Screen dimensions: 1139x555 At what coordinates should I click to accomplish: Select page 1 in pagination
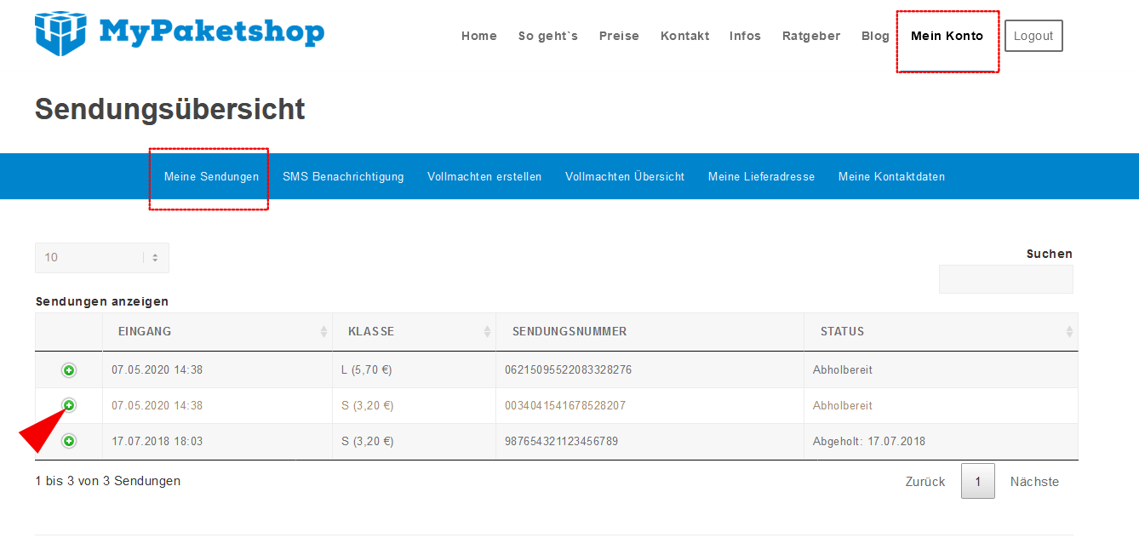click(978, 482)
